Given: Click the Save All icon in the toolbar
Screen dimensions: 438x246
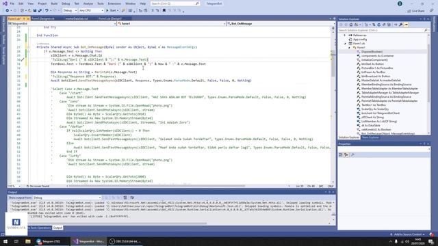Looking at the screenshot, I should [x=40, y=11].
